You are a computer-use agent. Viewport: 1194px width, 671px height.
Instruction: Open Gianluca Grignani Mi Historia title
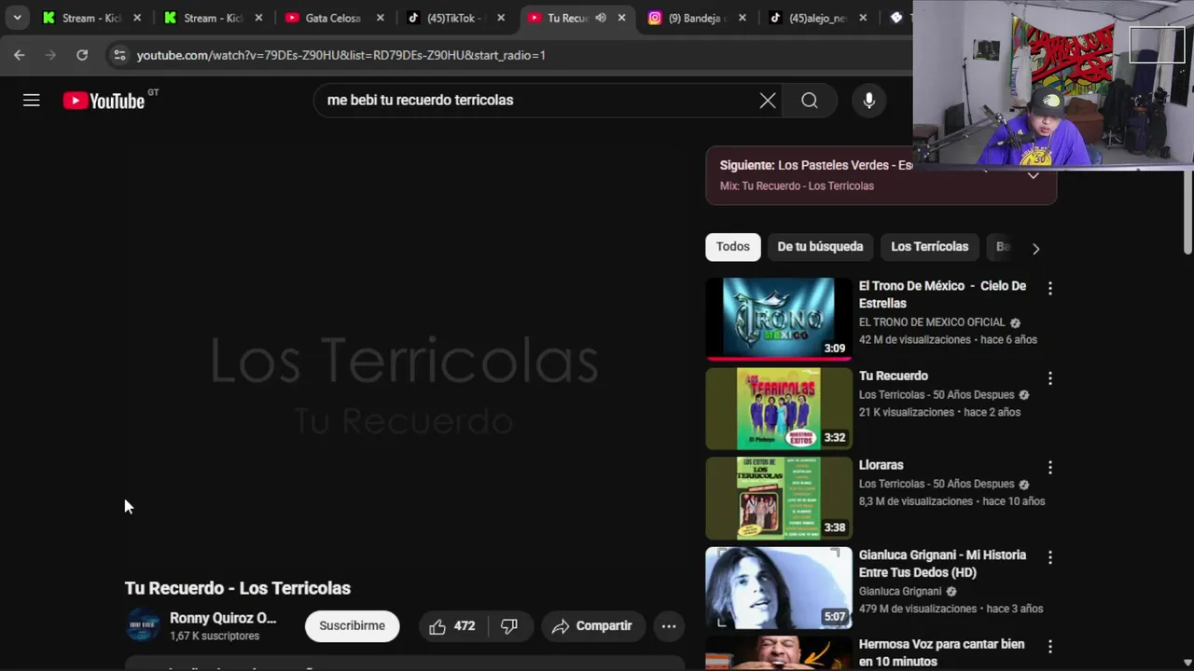pyautogui.click(x=942, y=563)
